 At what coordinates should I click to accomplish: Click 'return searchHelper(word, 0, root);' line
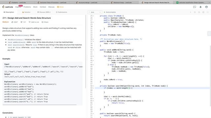[121, 116]
